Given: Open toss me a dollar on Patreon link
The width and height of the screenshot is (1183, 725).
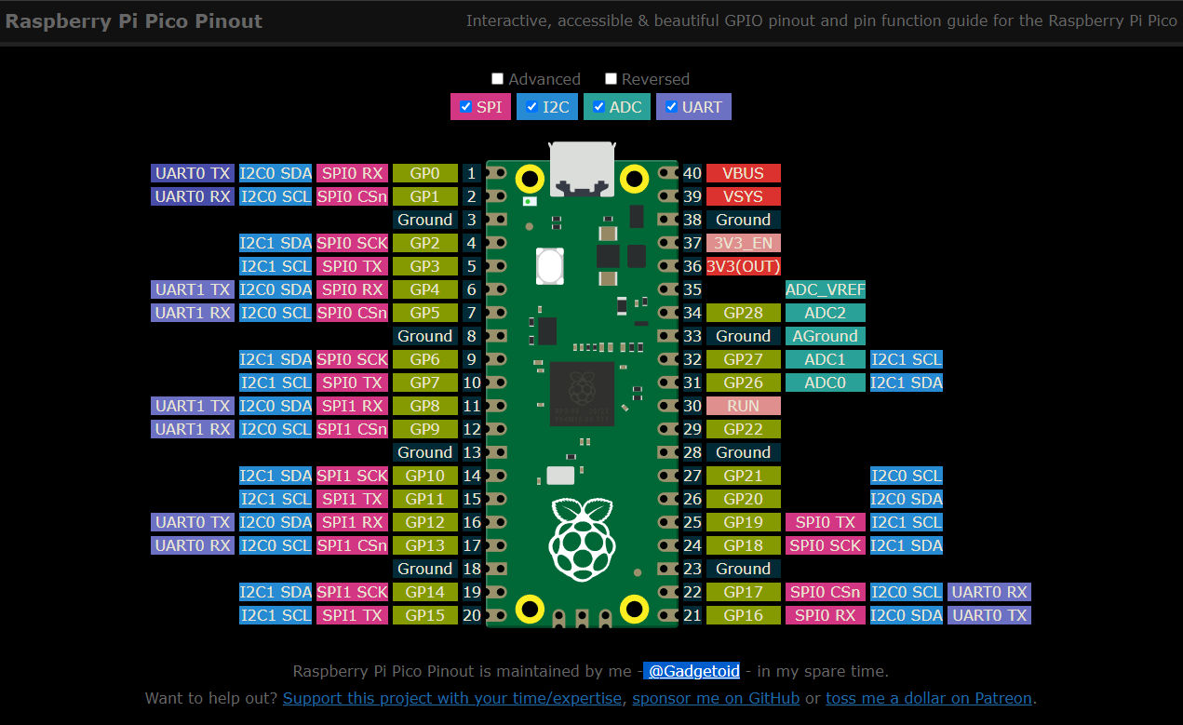Looking at the screenshot, I should pos(929,698).
